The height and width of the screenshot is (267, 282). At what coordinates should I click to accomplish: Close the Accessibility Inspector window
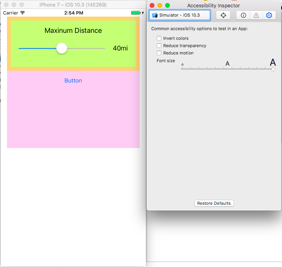click(152, 5)
